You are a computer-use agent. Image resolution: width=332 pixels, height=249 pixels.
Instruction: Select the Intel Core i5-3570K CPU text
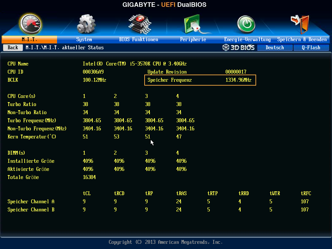(x=135, y=64)
